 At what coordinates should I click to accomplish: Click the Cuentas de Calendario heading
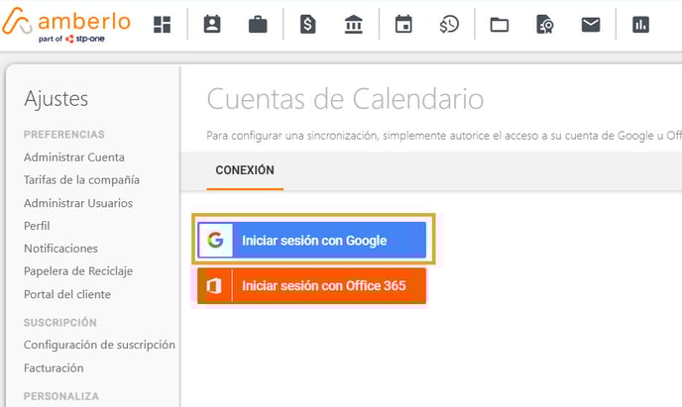345,99
